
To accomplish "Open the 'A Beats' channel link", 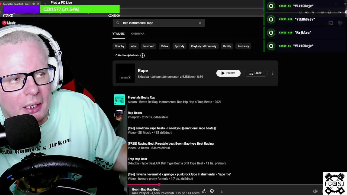I will pos(143,148).
